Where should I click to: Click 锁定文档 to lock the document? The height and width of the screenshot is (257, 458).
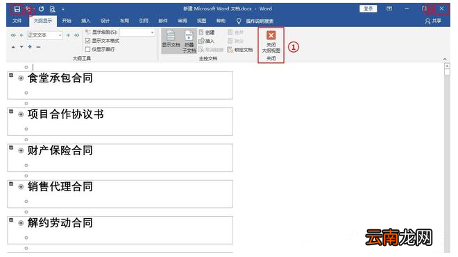coord(240,50)
